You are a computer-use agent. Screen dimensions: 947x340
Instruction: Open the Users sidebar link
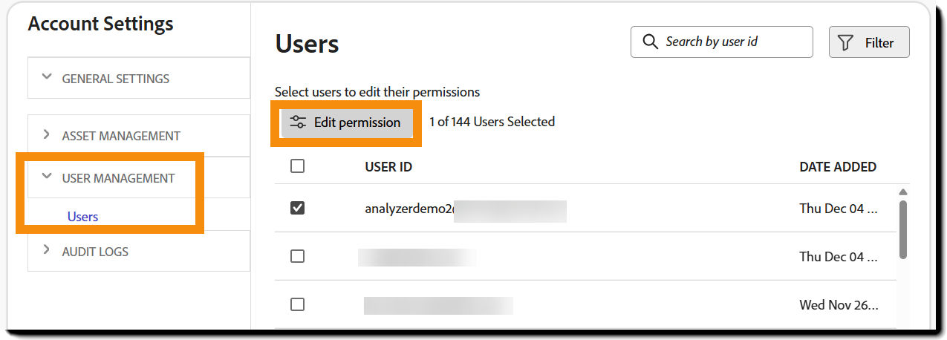[82, 217]
